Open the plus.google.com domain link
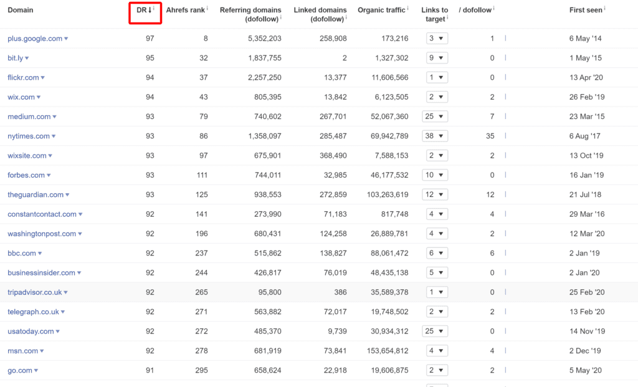 point(35,39)
